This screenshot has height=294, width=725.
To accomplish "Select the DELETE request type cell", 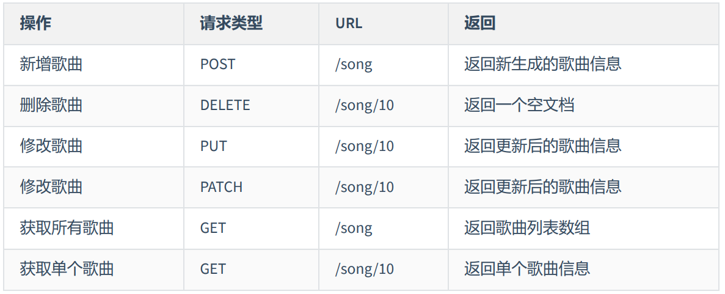I will [225, 105].
